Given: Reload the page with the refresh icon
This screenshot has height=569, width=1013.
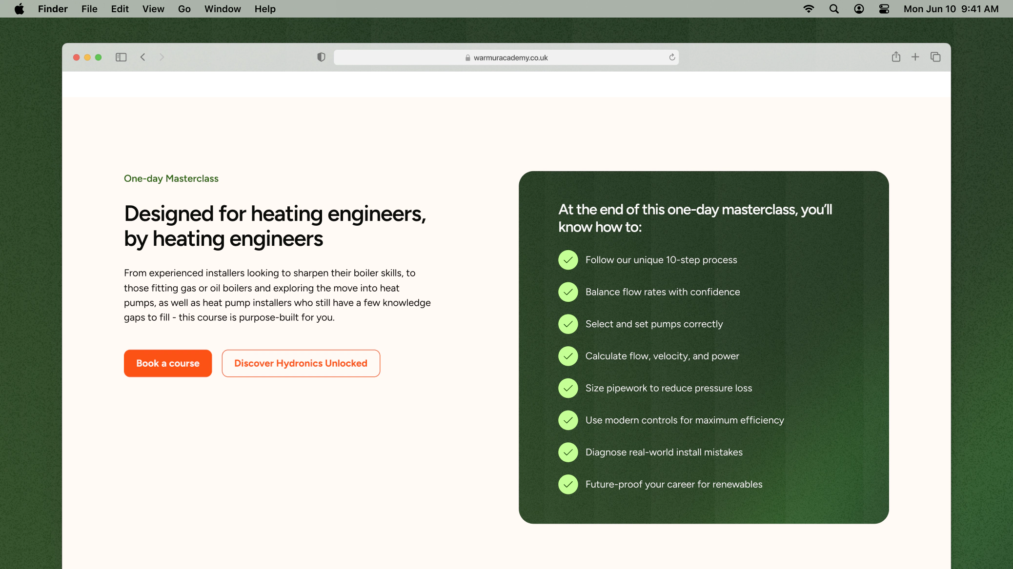Looking at the screenshot, I should pos(672,57).
